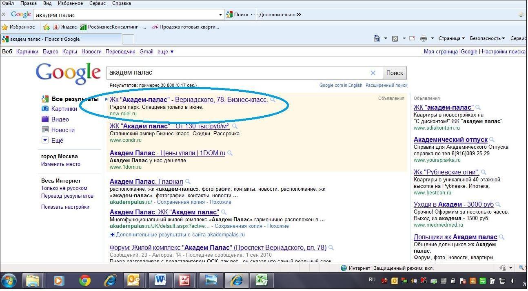Click the RSS feeds icon in command bar

(395, 39)
